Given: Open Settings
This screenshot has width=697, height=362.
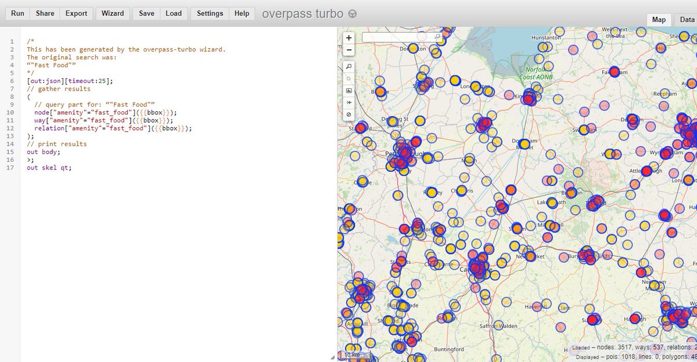Looking at the screenshot, I should (x=210, y=13).
